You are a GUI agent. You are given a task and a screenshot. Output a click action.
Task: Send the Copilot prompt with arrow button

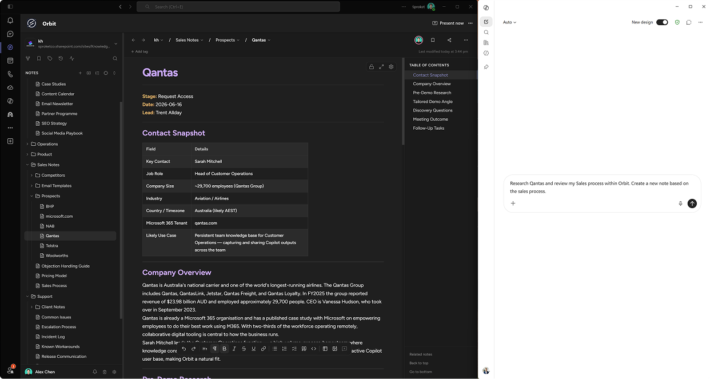[692, 204]
